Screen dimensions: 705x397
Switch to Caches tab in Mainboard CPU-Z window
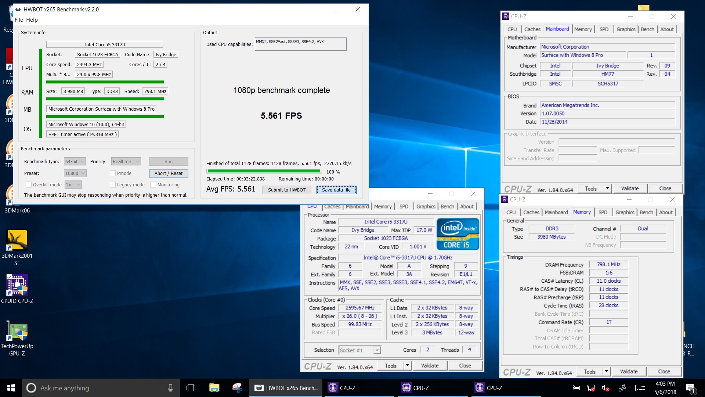pyautogui.click(x=532, y=29)
